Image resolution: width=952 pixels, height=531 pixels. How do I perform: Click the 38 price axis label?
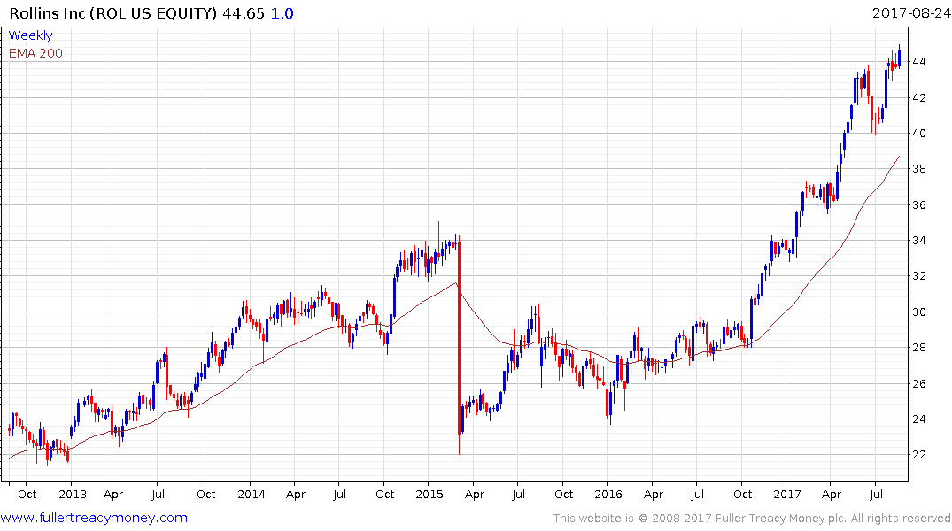(x=918, y=169)
